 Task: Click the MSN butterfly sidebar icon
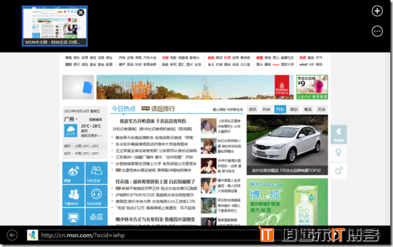tap(338, 134)
